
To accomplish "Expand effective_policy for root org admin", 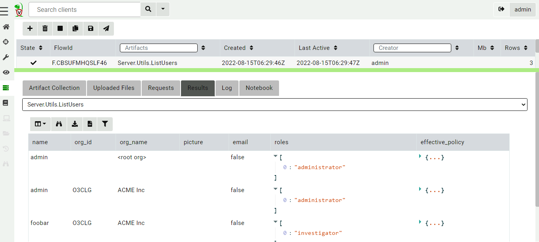I will pos(420,157).
